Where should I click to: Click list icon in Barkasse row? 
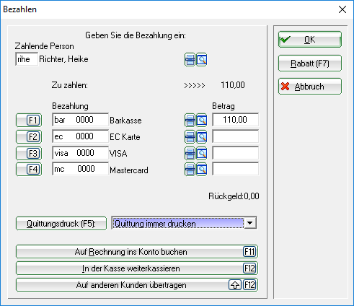point(190,120)
